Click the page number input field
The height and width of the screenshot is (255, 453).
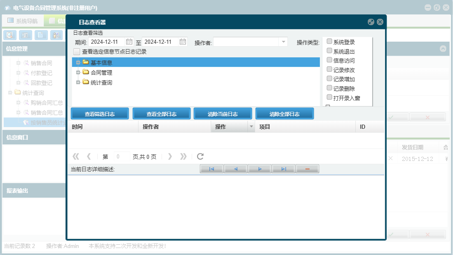point(122,156)
